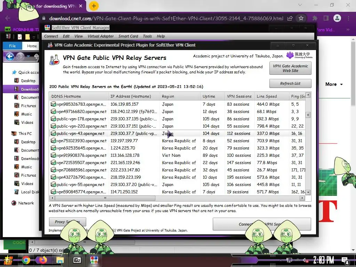Select server icon for public-vpn-220.opengw.net

(x=53, y=126)
